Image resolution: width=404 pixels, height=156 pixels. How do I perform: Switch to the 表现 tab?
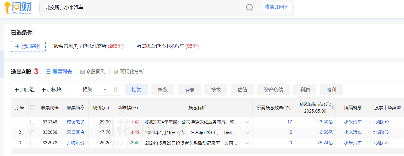pyautogui.click(x=189, y=90)
